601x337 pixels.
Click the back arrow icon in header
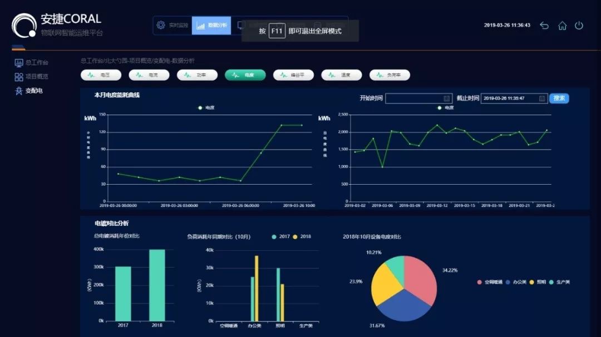544,26
